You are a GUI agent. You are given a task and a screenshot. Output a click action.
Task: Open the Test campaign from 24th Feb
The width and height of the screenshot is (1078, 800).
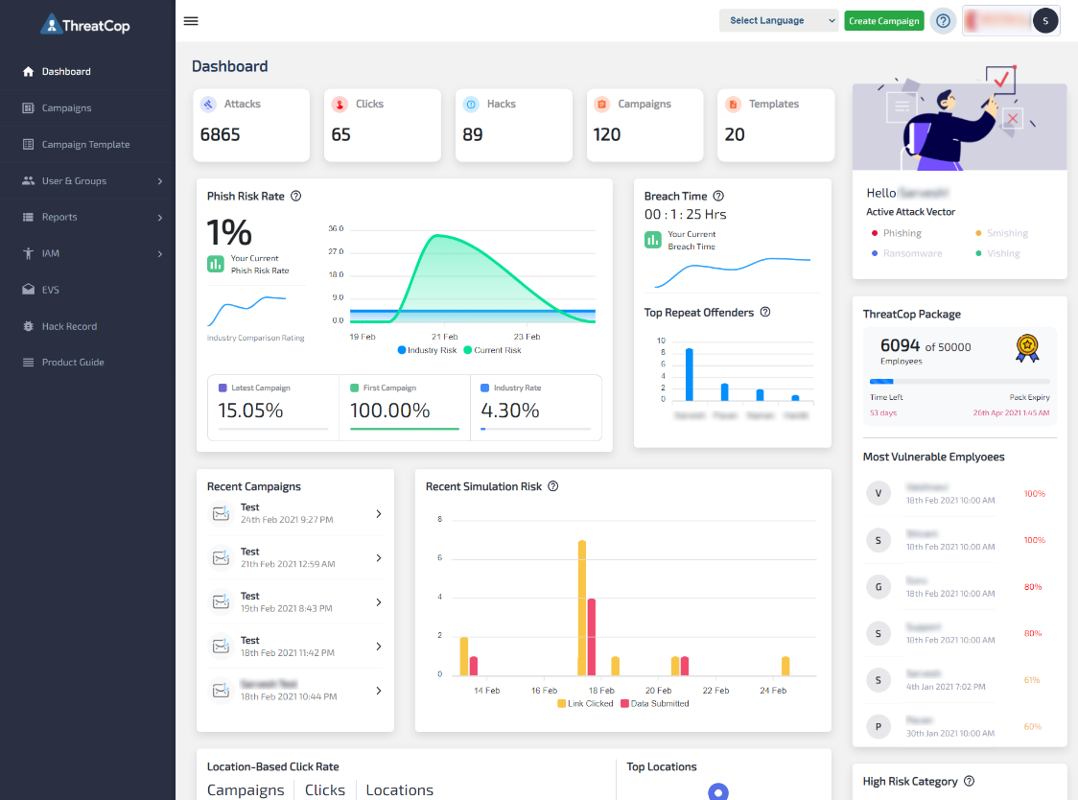pos(295,514)
